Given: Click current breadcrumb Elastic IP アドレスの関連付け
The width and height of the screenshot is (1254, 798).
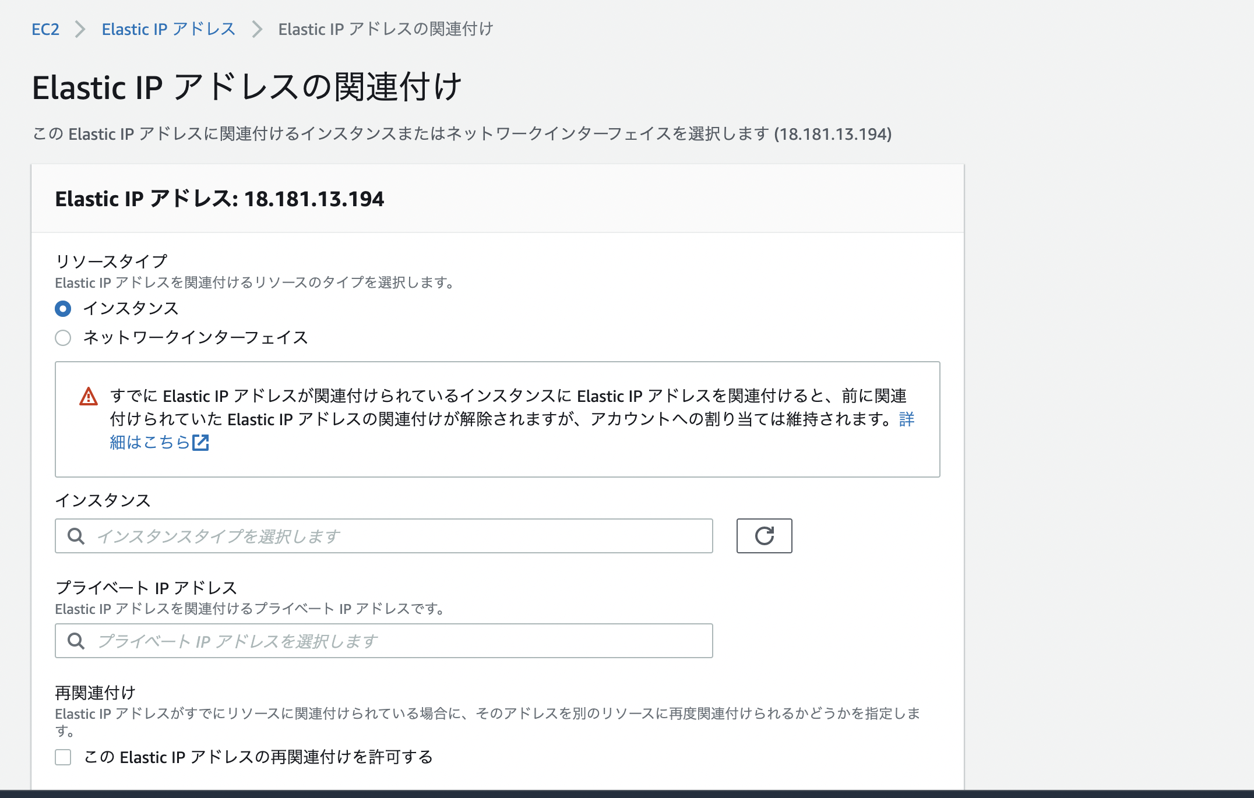Looking at the screenshot, I should pos(386,29).
